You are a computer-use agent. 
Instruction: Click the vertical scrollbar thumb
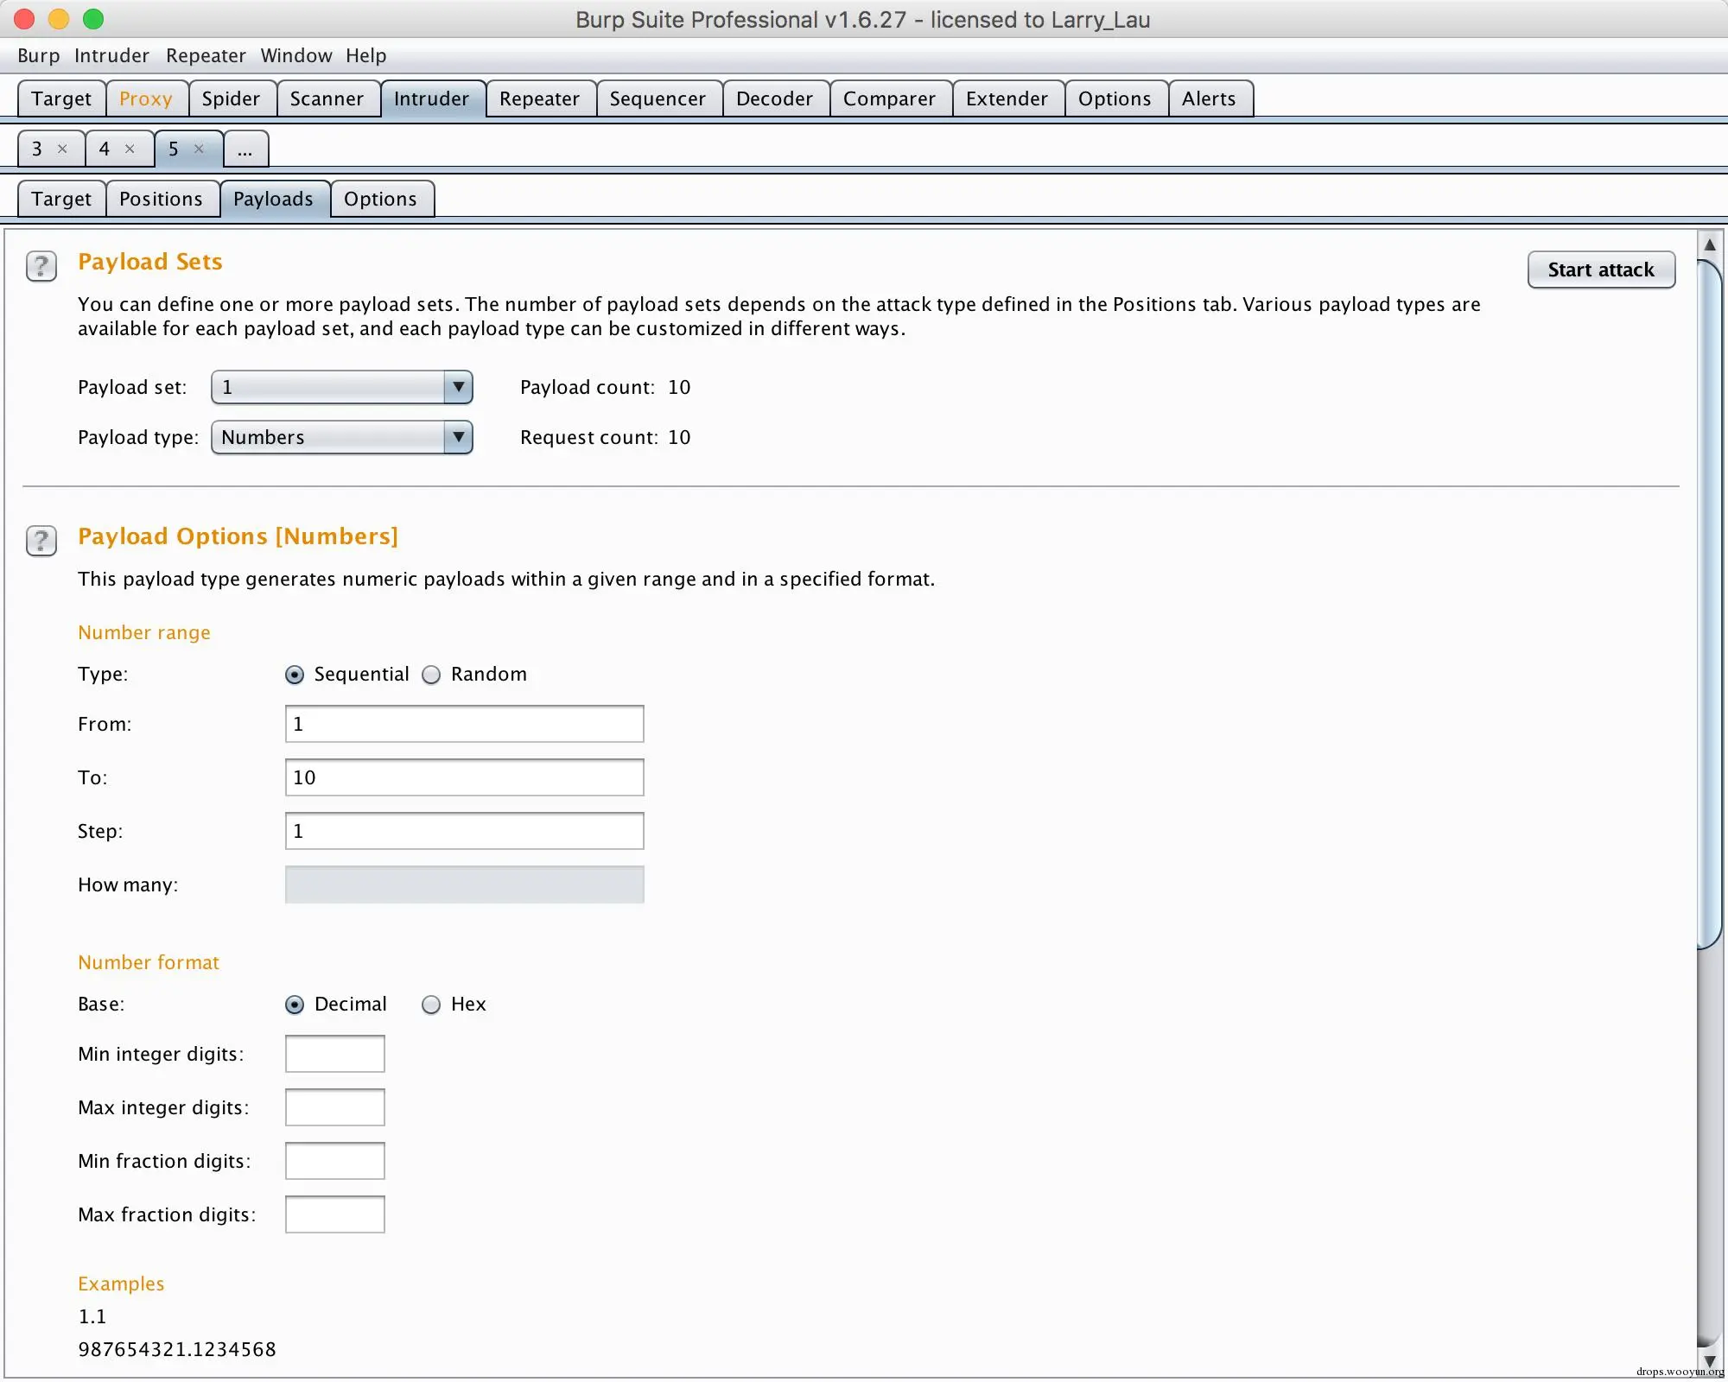click(1709, 605)
